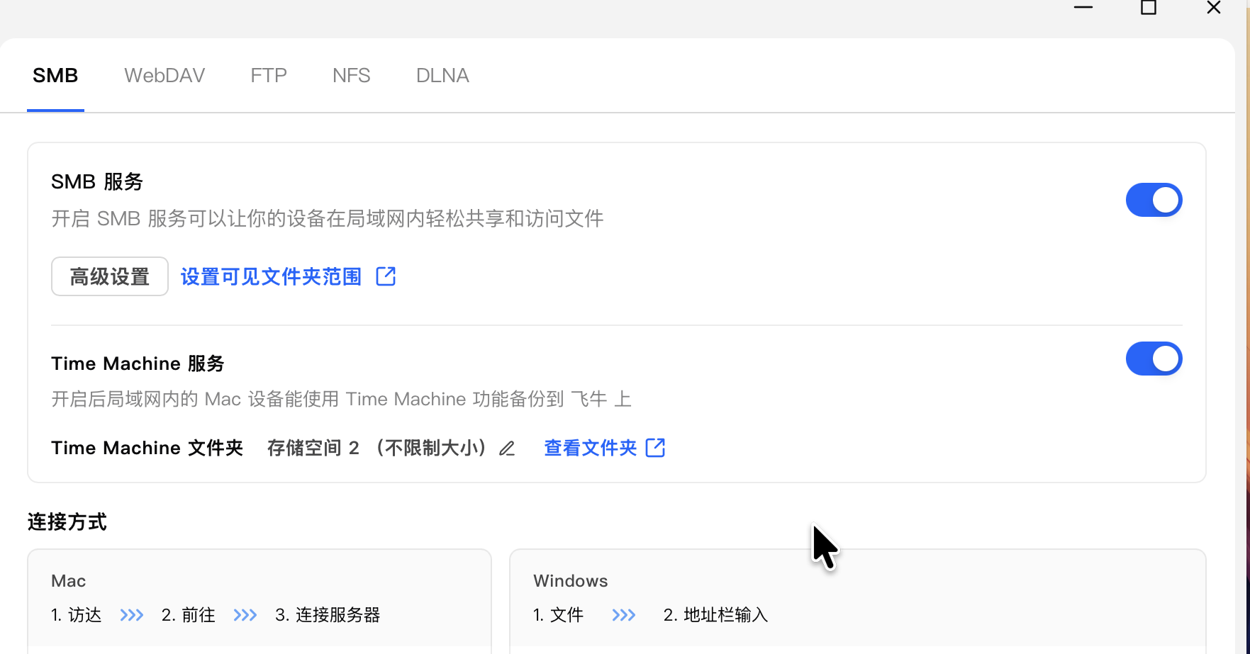
Task: Select the FTP tab
Action: pyautogui.click(x=269, y=76)
